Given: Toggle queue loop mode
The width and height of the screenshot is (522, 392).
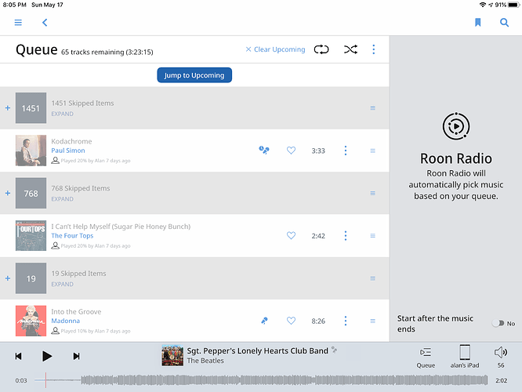Looking at the screenshot, I should pyautogui.click(x=321, y=49).
